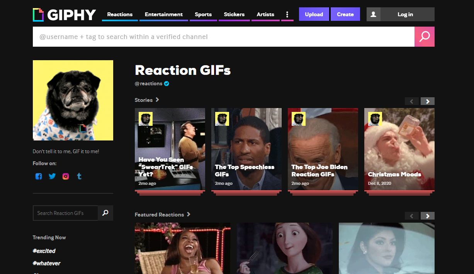Open the #excited trending tag

pos(44,251)
